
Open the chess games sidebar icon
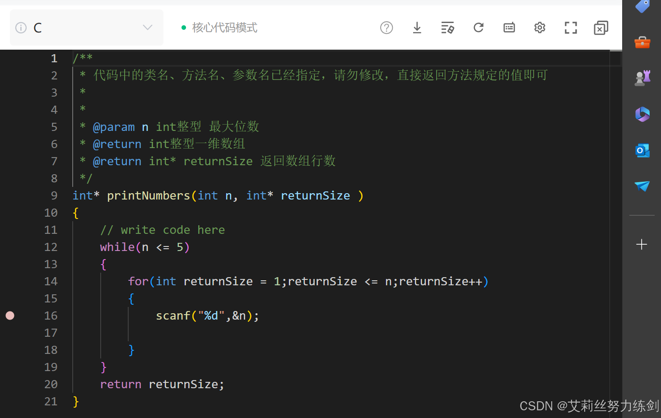[x=642, y=78]
